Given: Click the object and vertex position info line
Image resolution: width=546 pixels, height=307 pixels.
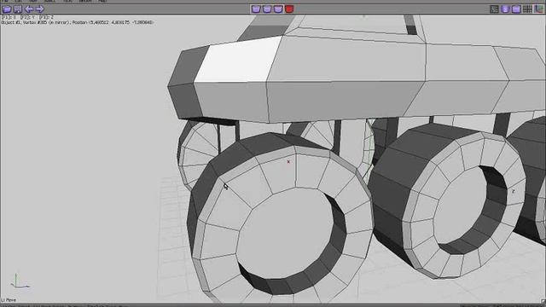Looking at the screenshot, I should click(x=78, y=22).
